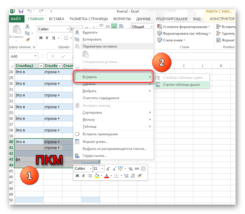Viewport: 245px width, 214px height.
Task: Choose Вырезать in context menu
Action: tap(114, 32)
